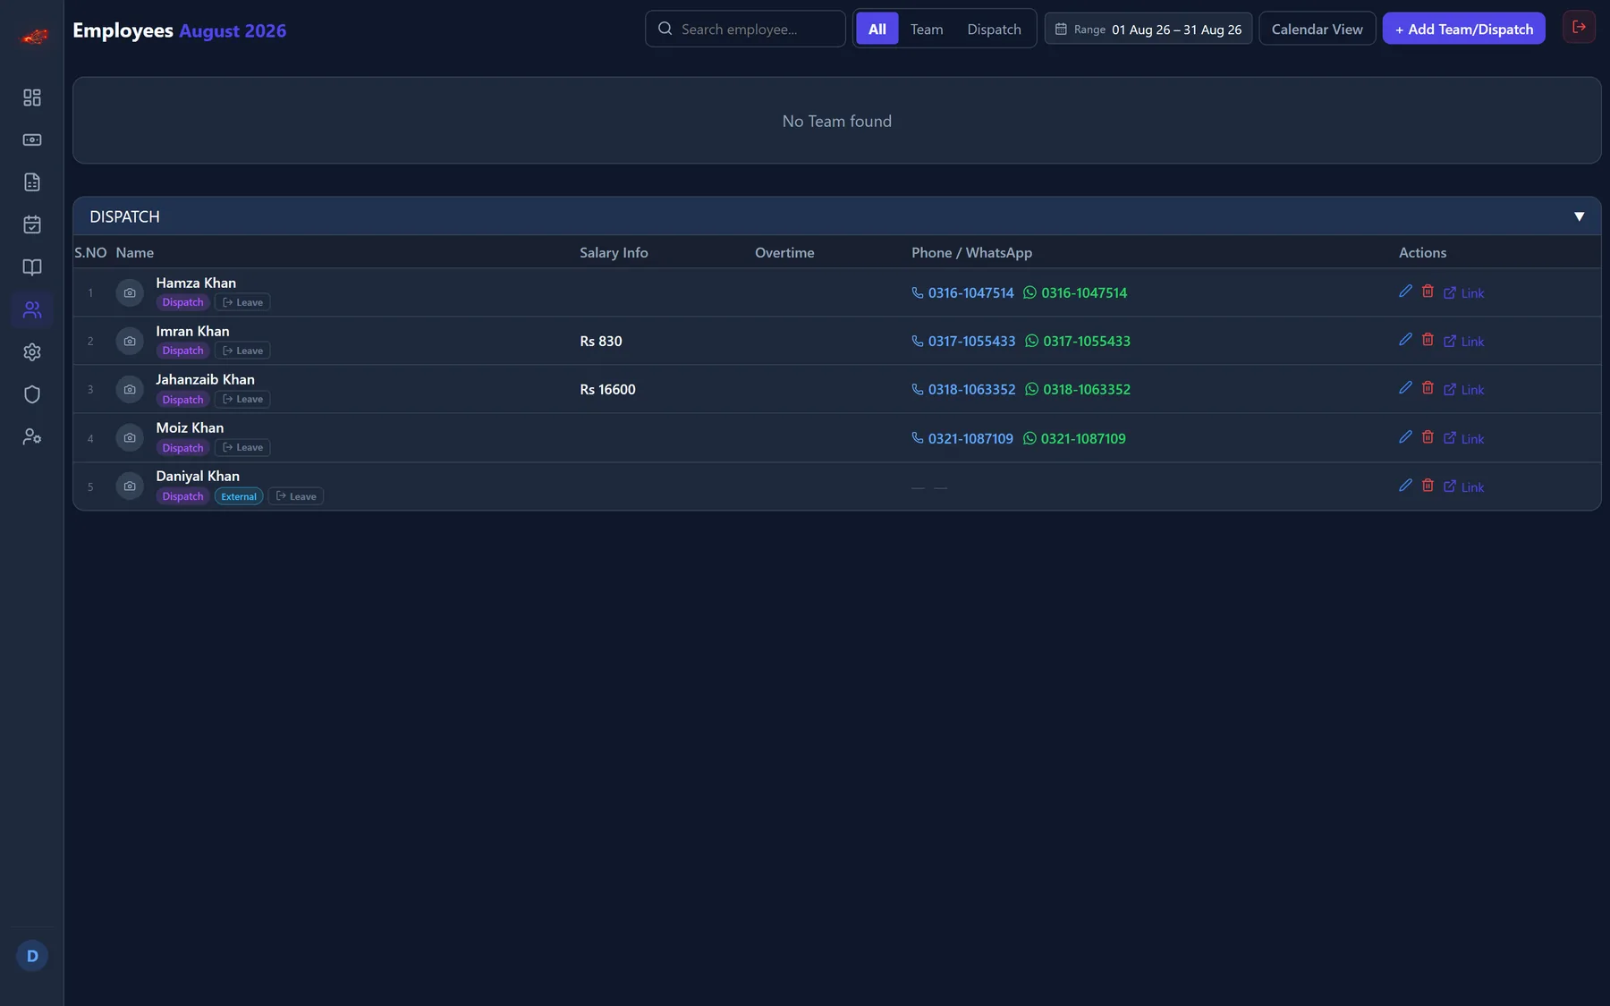This screenshot has width=1610, height=1006.
Task: Toggle Leave for Hamza Khan
Action: [x=242, y=302]
